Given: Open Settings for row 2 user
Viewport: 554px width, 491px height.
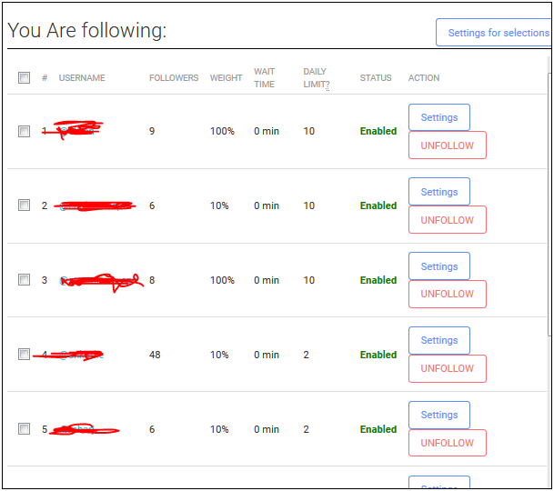Looking at the screenshot, I should [439, 192].
